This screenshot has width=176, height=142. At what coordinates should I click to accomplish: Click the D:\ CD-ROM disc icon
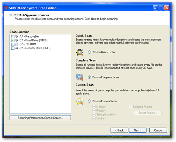click(17, 44)
